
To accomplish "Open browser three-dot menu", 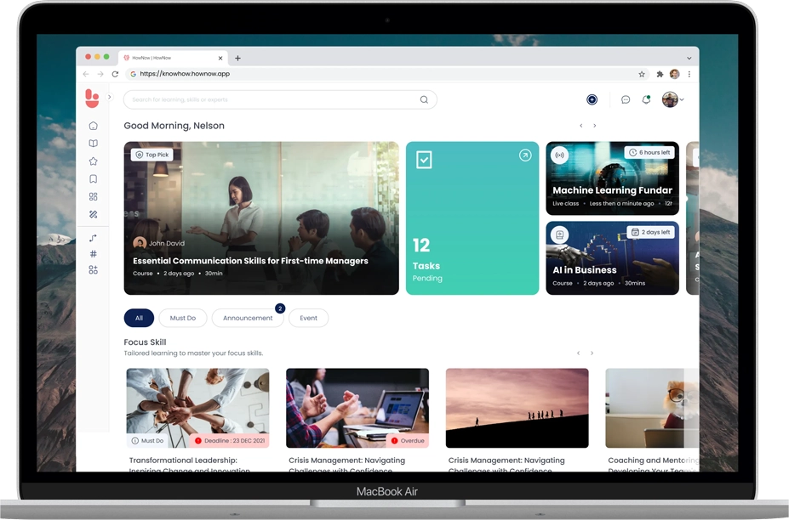I will tap(689, 74).
